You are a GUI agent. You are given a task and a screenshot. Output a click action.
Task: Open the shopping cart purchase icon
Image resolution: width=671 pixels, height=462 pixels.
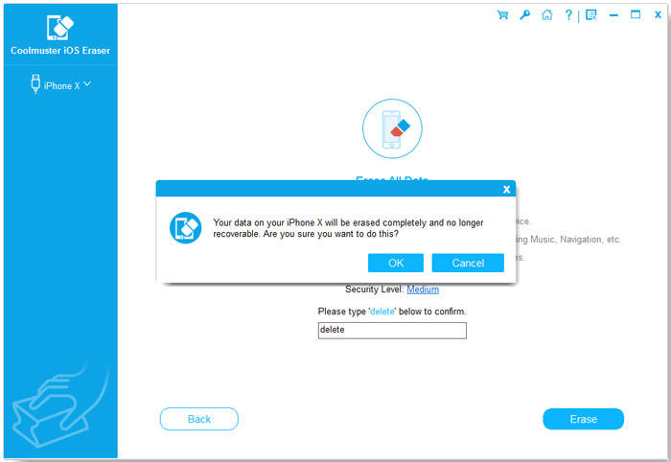502,15
